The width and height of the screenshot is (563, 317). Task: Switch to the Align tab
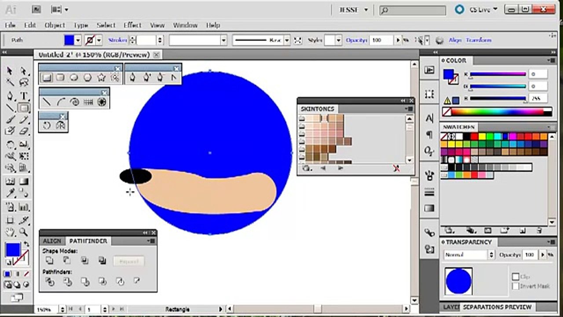pyautogui.click(x=52, y=241)
